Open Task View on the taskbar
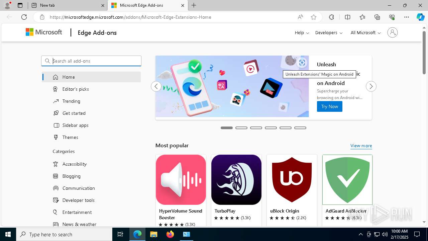The image size is (428, 241). 120,234
